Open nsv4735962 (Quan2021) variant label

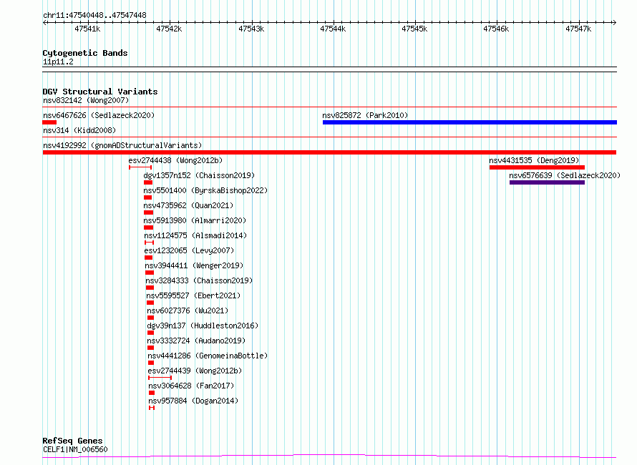point(188,205)
